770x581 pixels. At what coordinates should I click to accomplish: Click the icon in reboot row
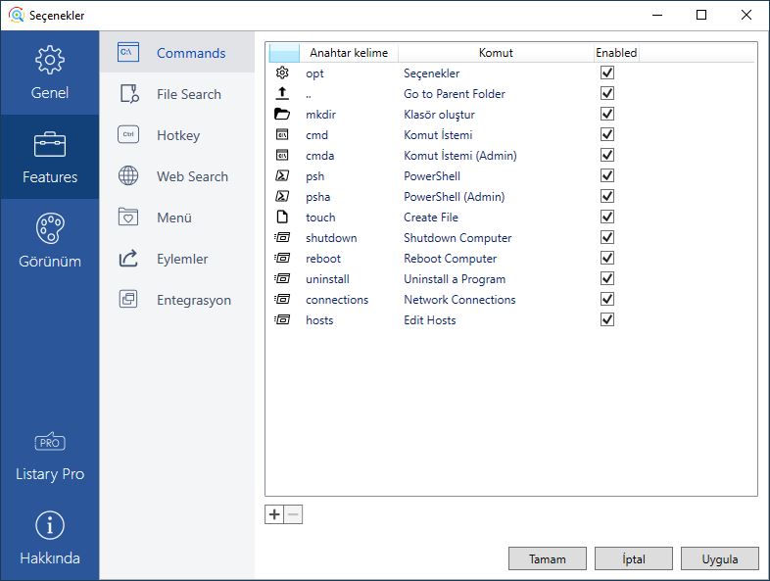click(x=282, y=258)
